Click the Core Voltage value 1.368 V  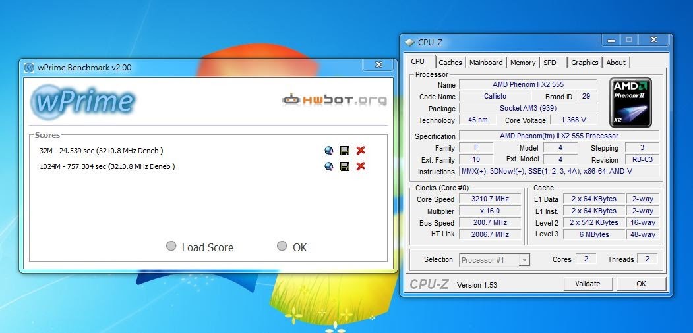click(574, 120)
